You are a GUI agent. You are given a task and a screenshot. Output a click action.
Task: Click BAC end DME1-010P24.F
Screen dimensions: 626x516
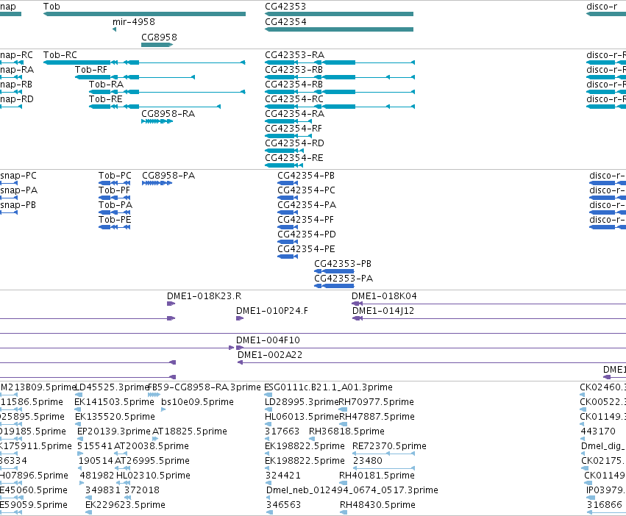point(272,311)
